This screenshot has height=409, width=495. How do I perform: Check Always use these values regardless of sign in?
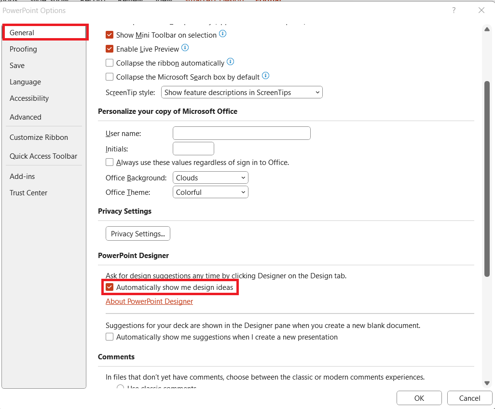click(110, 162)
